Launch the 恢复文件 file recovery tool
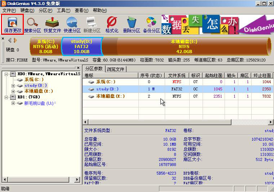Image resolution: width=274 pixels, height=192 pixels. click(x=52, y=25)
